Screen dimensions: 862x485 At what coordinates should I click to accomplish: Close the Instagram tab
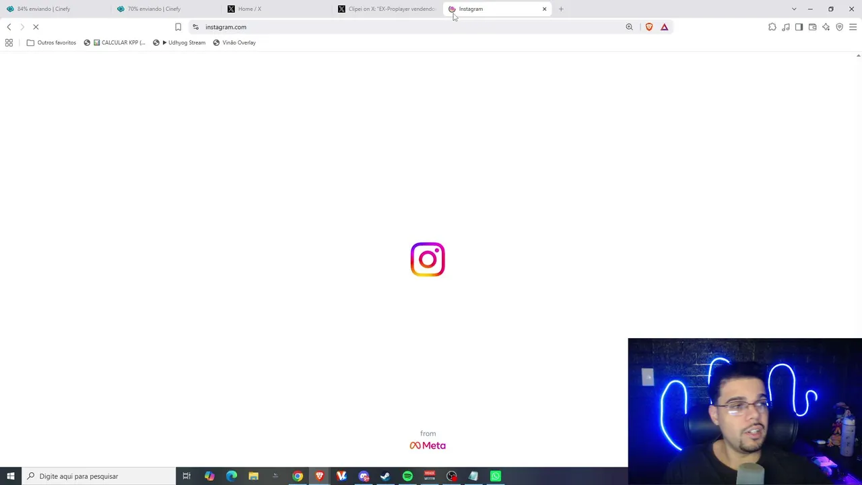pos(544,9)
